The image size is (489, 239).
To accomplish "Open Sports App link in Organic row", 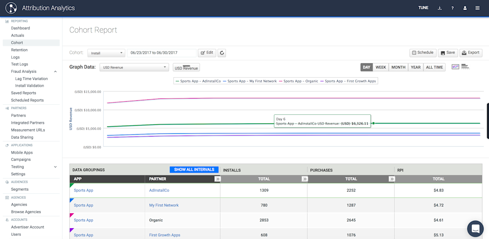I will pyautogui.click(x=84, y=220).
